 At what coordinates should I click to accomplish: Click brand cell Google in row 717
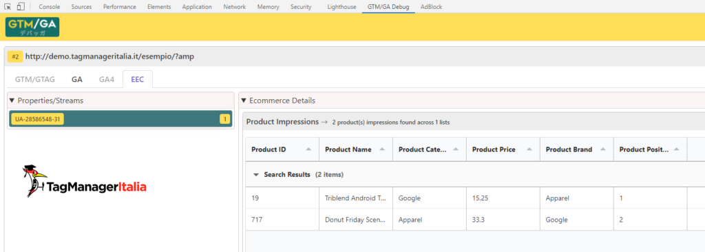click(577, 220)
